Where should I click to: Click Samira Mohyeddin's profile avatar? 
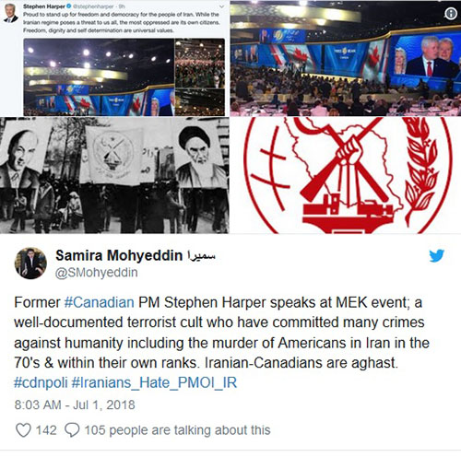pos(30,264)
